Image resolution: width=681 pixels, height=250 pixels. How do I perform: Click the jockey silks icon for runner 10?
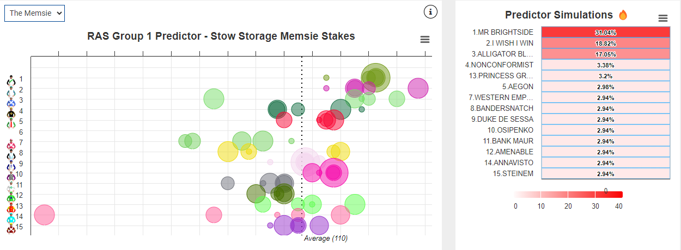(x=11, y=176)
